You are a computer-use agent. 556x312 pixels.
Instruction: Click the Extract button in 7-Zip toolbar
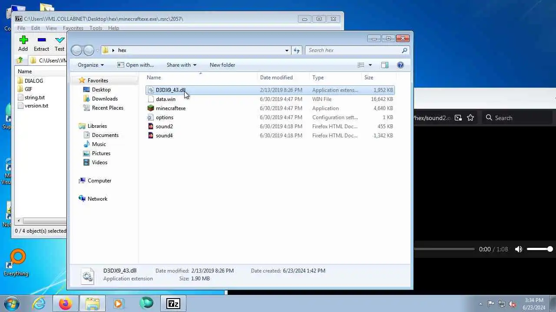coord(41,44)
